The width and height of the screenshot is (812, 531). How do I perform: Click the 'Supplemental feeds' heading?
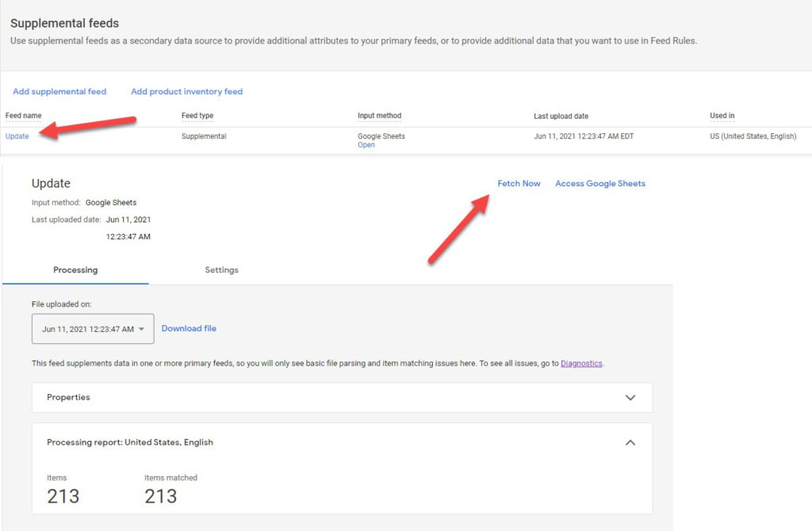pyautogui.click(x=65, y=23)
